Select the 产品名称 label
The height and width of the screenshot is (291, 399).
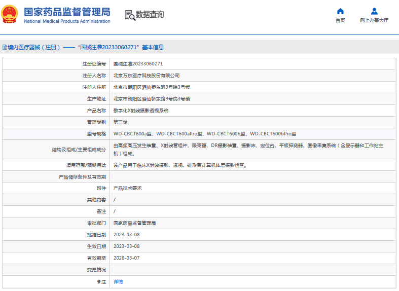(x=96, y=111)
